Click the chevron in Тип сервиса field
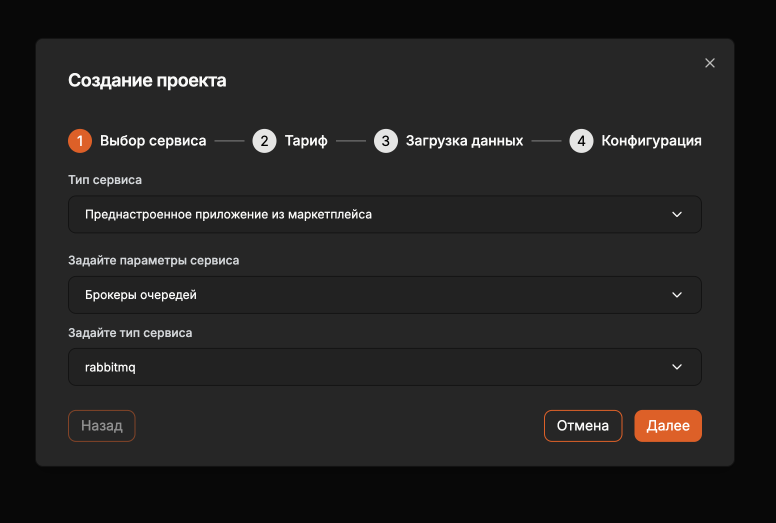This screenshot has width=776, height=523. click(676, 214)
